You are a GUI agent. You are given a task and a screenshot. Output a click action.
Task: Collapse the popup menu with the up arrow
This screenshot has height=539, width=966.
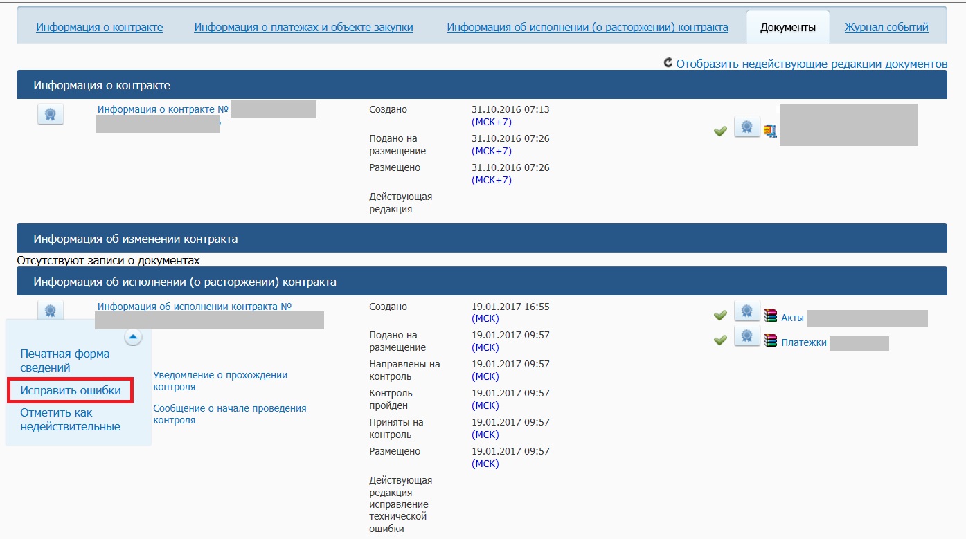coord(133,337)
